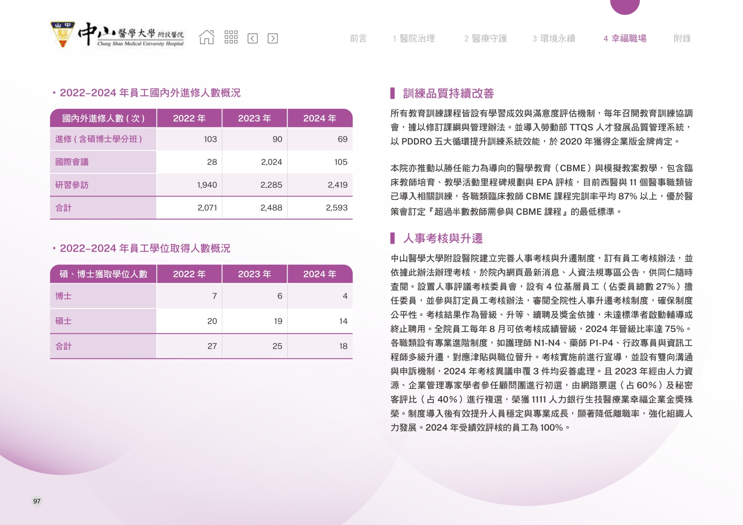Go to previous page with left arrow
The height and width of the screenshot is (525, 743).
[253, 38]
